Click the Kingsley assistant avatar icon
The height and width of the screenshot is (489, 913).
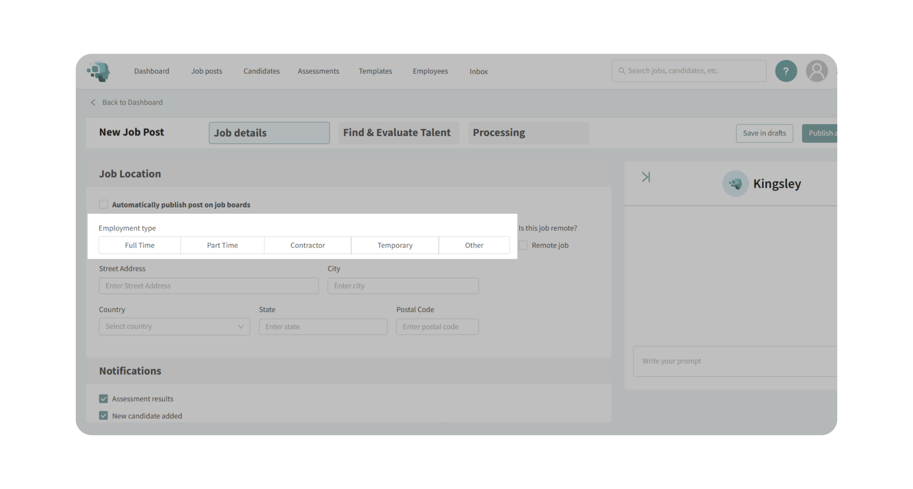[x=735, y=184]
